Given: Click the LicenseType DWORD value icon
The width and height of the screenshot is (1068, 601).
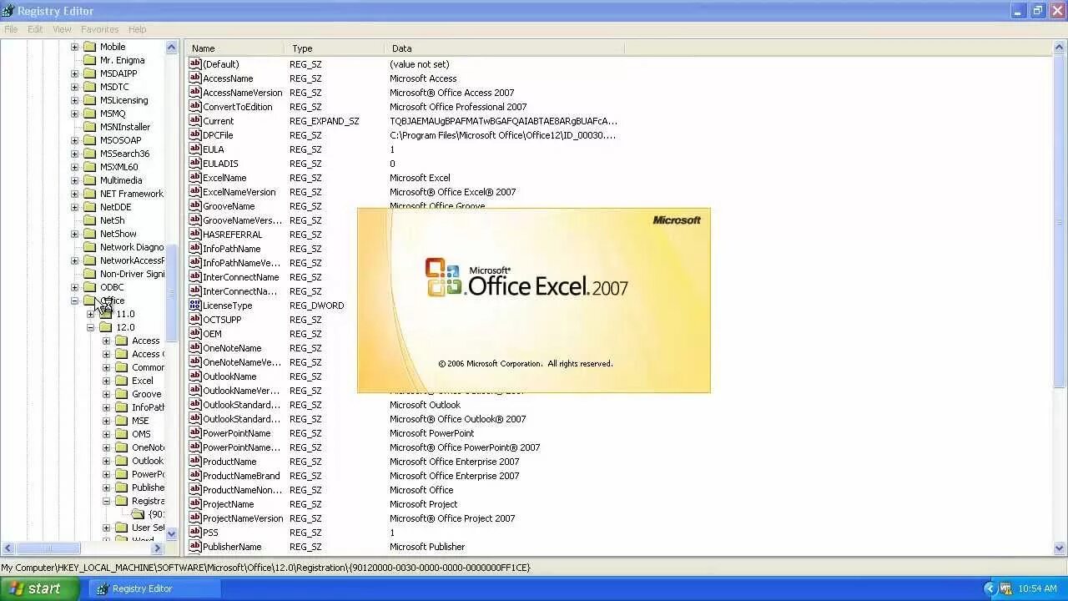Looking at the screenshot, I should point(195,306).
